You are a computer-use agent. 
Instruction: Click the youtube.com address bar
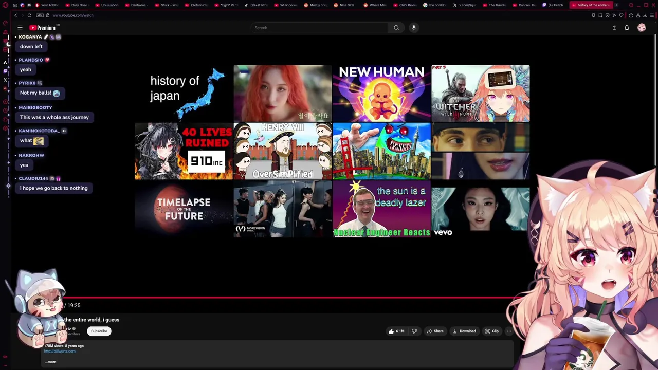coord(73,15)
